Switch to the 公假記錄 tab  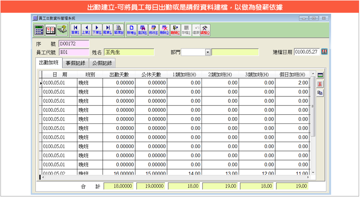pyautogui.click(x=101, y=63)
